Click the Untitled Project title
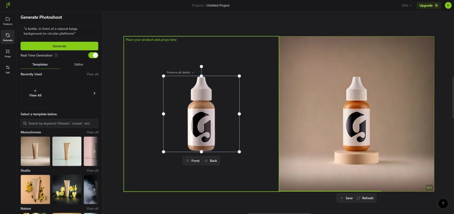 click(x=218, y=6)
